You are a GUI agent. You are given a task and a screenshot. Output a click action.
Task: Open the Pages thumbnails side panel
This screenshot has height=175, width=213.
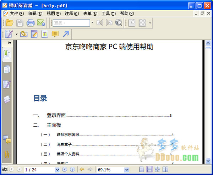pyautogui.click(x=7, y=69)
